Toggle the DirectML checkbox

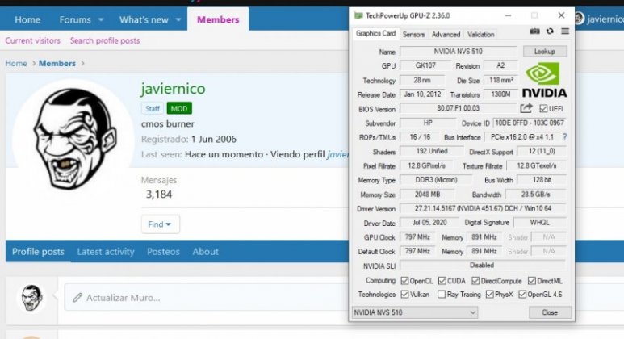pos(532,281)
